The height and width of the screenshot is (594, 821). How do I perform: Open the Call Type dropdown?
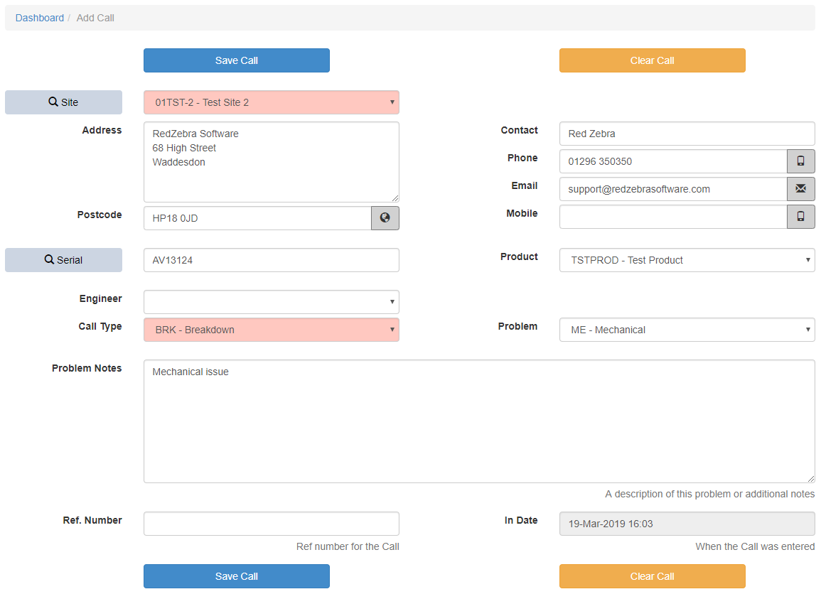coord(271,330)
